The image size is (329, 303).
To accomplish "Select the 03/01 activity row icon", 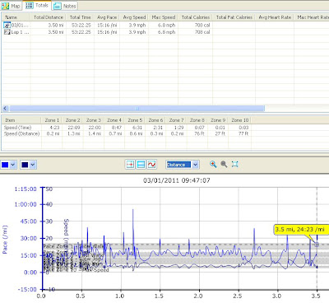I will tap(7, 26).
